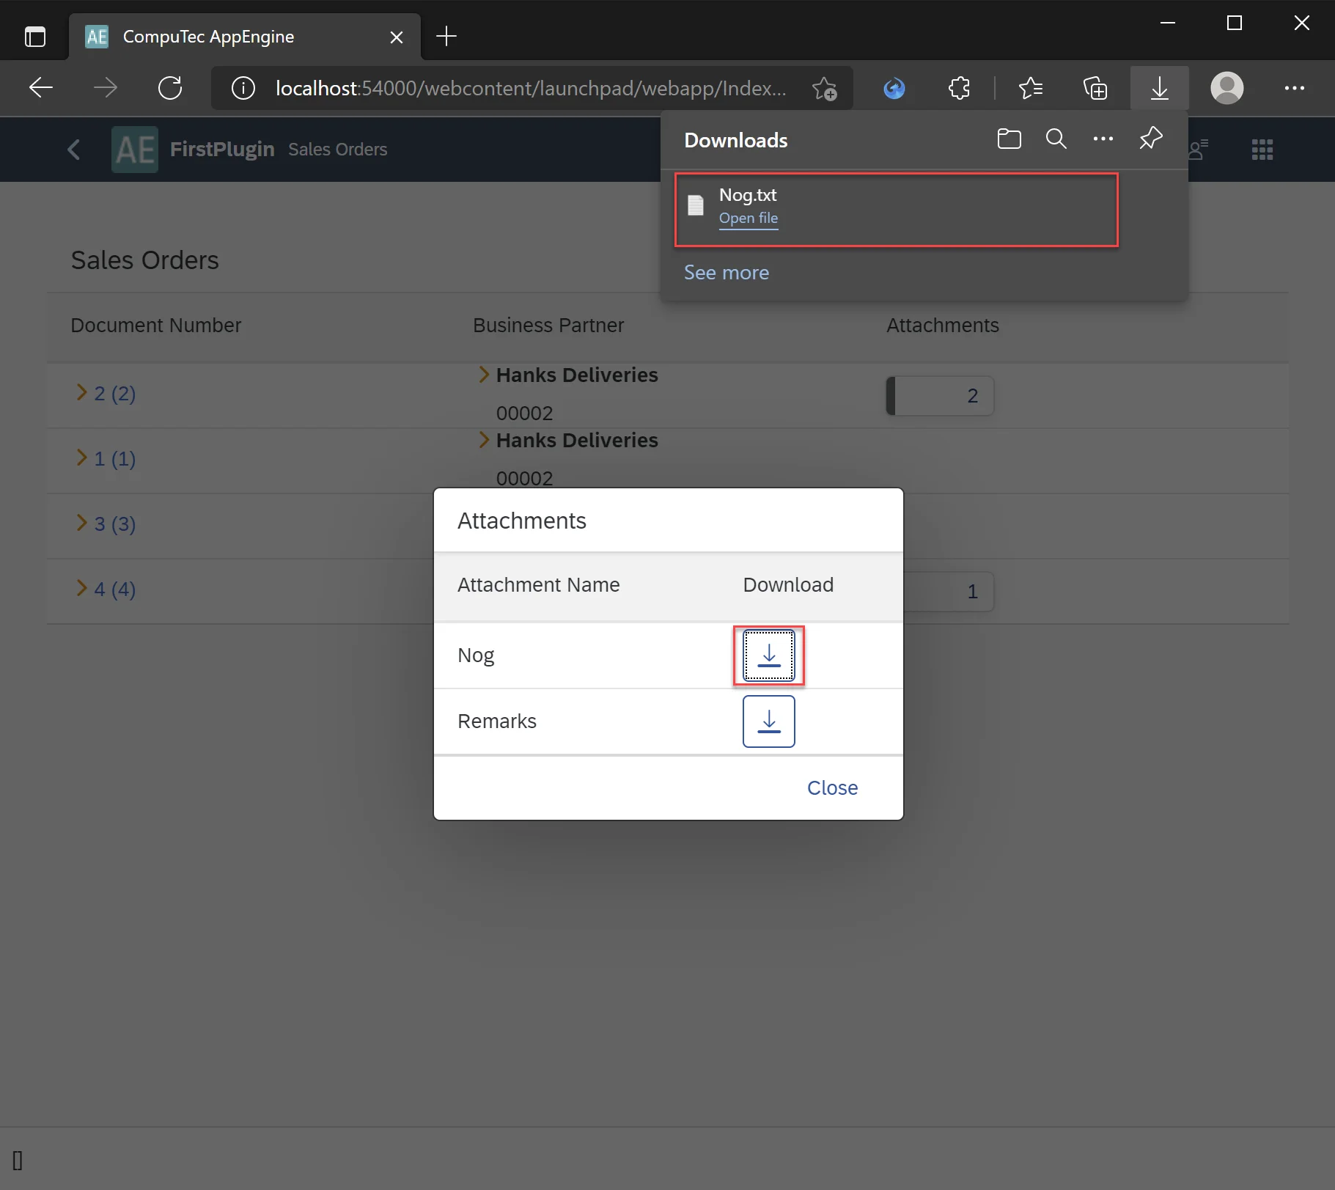This screenshot has width=1335, height=1190.
Task: Open browser Collections icon
Action: tap(1095, 89)
